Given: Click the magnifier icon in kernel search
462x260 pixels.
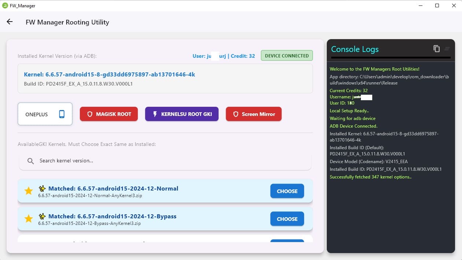Looking at the screenshot, I should pyautogui.click(x=31, y=161).
